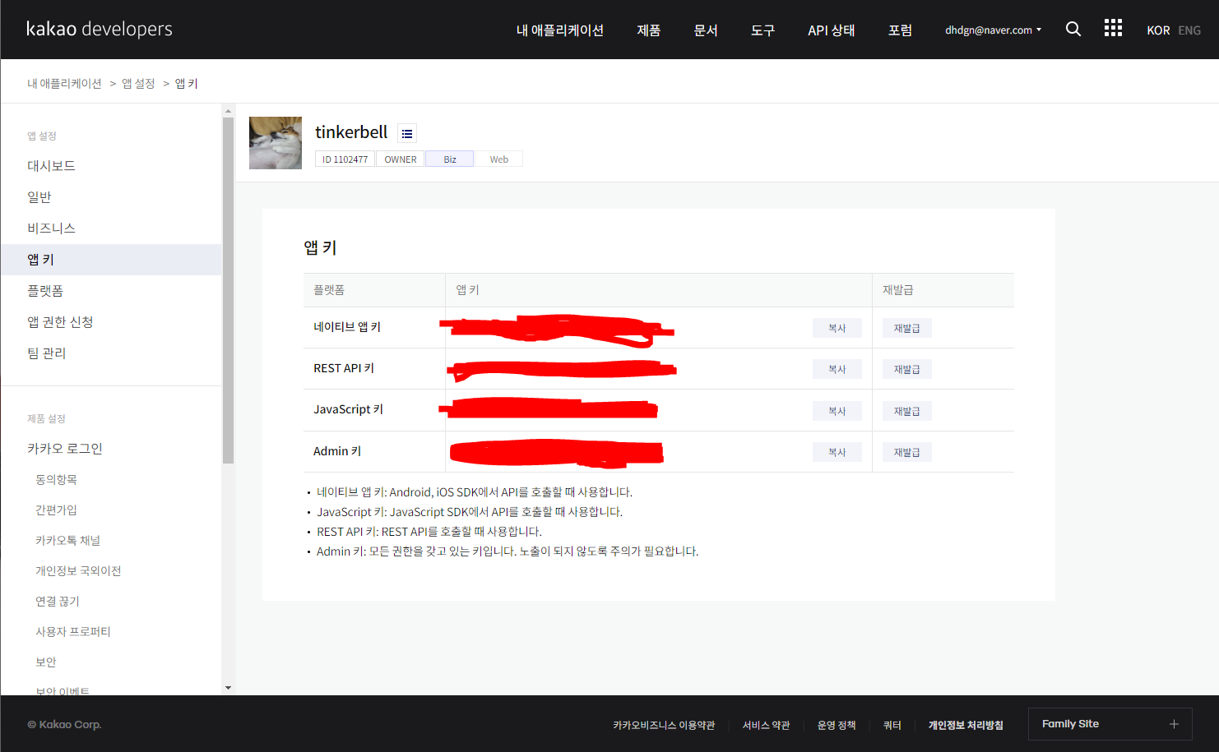Click the sidebar scroll up arrow

228,110
